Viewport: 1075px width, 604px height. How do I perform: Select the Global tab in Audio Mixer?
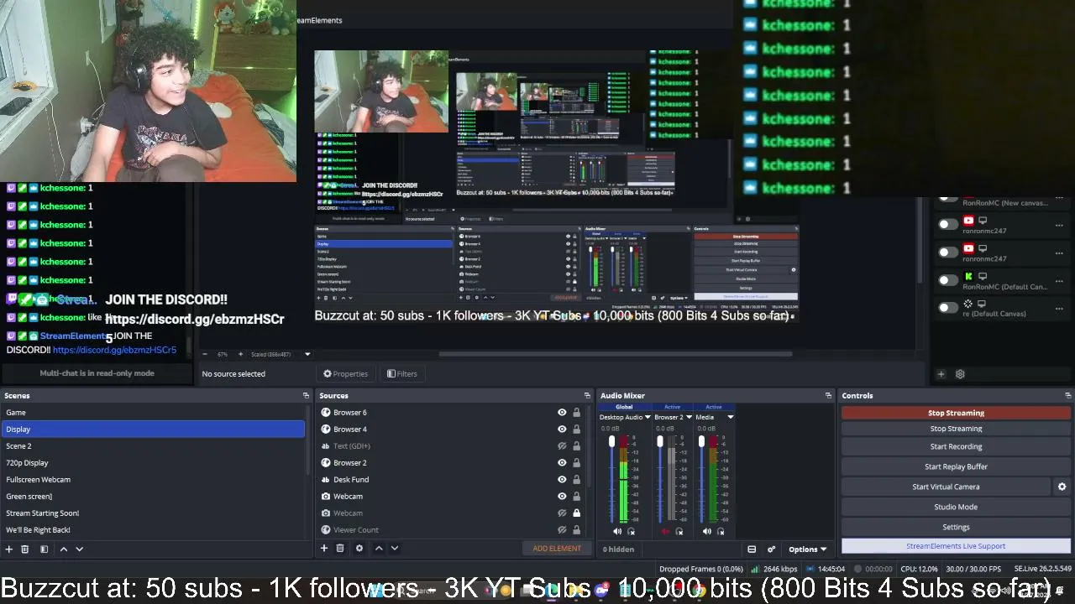coord(624,408)
